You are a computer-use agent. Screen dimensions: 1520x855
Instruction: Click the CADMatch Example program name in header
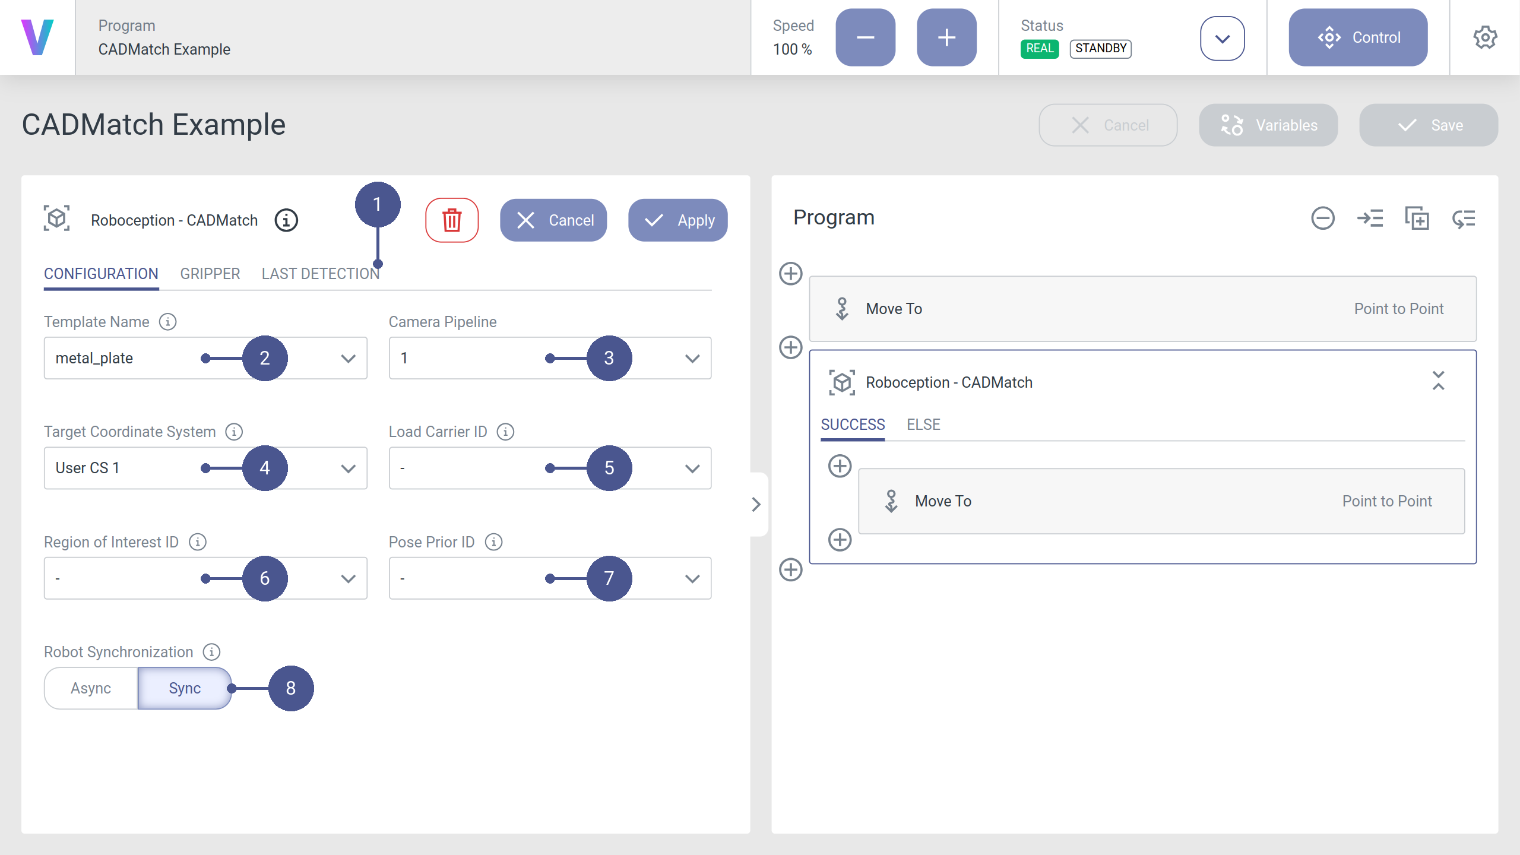click(x=164, y=49)
